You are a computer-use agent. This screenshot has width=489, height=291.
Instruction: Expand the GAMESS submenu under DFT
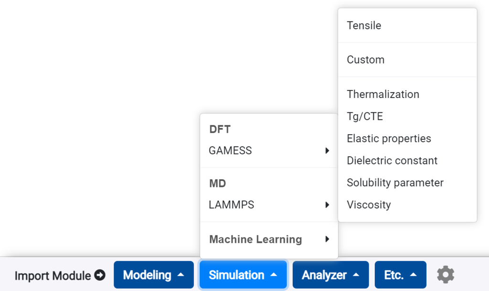click(230, 151)
